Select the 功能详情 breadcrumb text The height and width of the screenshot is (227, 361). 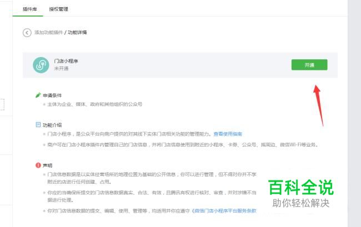77,32
